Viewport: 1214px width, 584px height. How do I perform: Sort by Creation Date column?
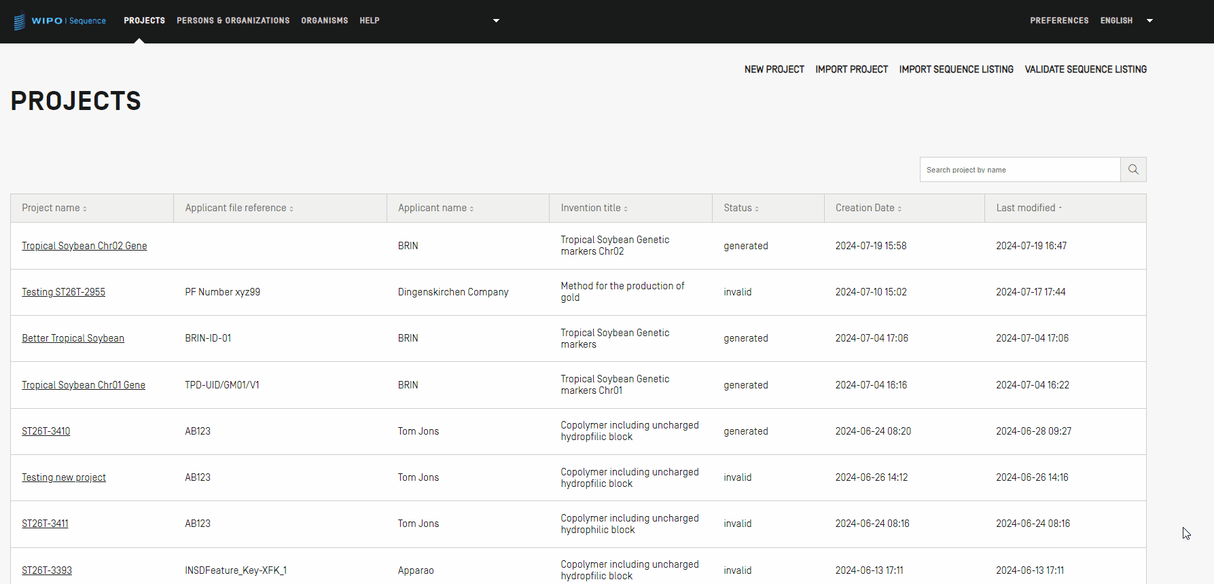(868, 208)
